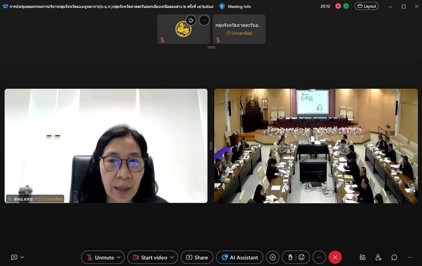Screen dimensions: 422x266
Task: Open the Layout menu
Action: (x=366, y=6)
